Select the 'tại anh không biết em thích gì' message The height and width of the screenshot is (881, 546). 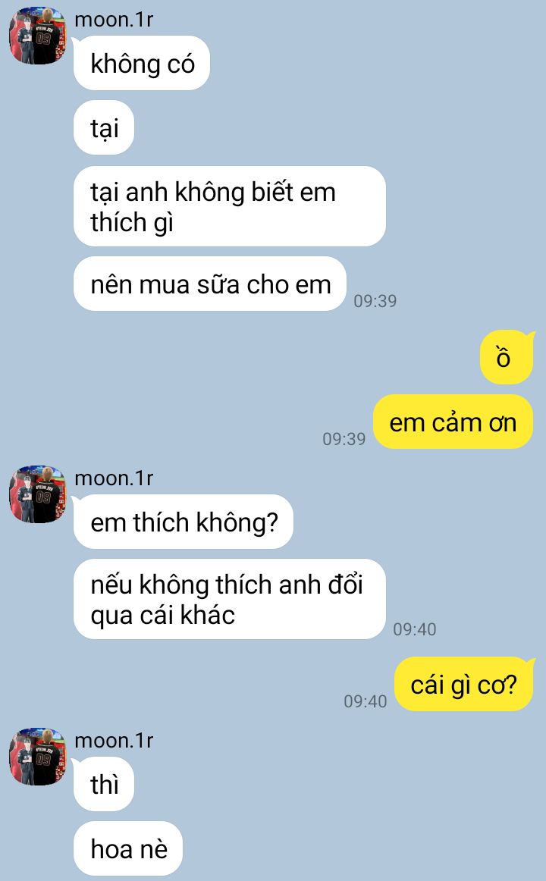(x=230, y=206)
